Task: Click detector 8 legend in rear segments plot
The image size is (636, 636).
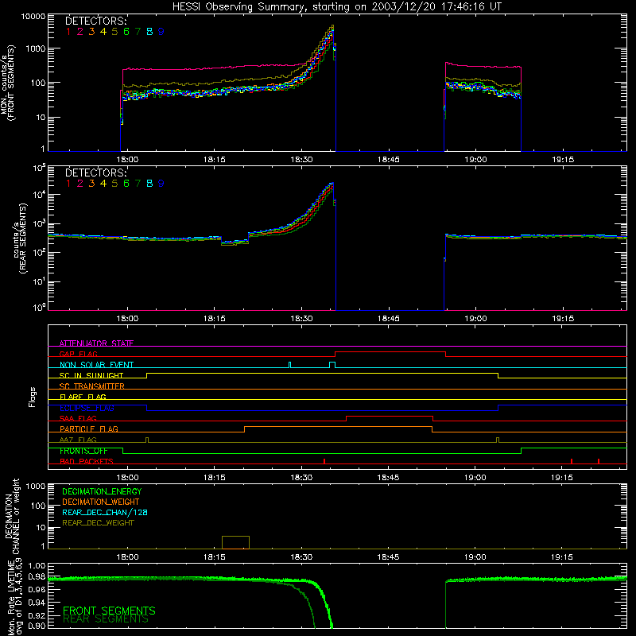Action: coord(149,184)
